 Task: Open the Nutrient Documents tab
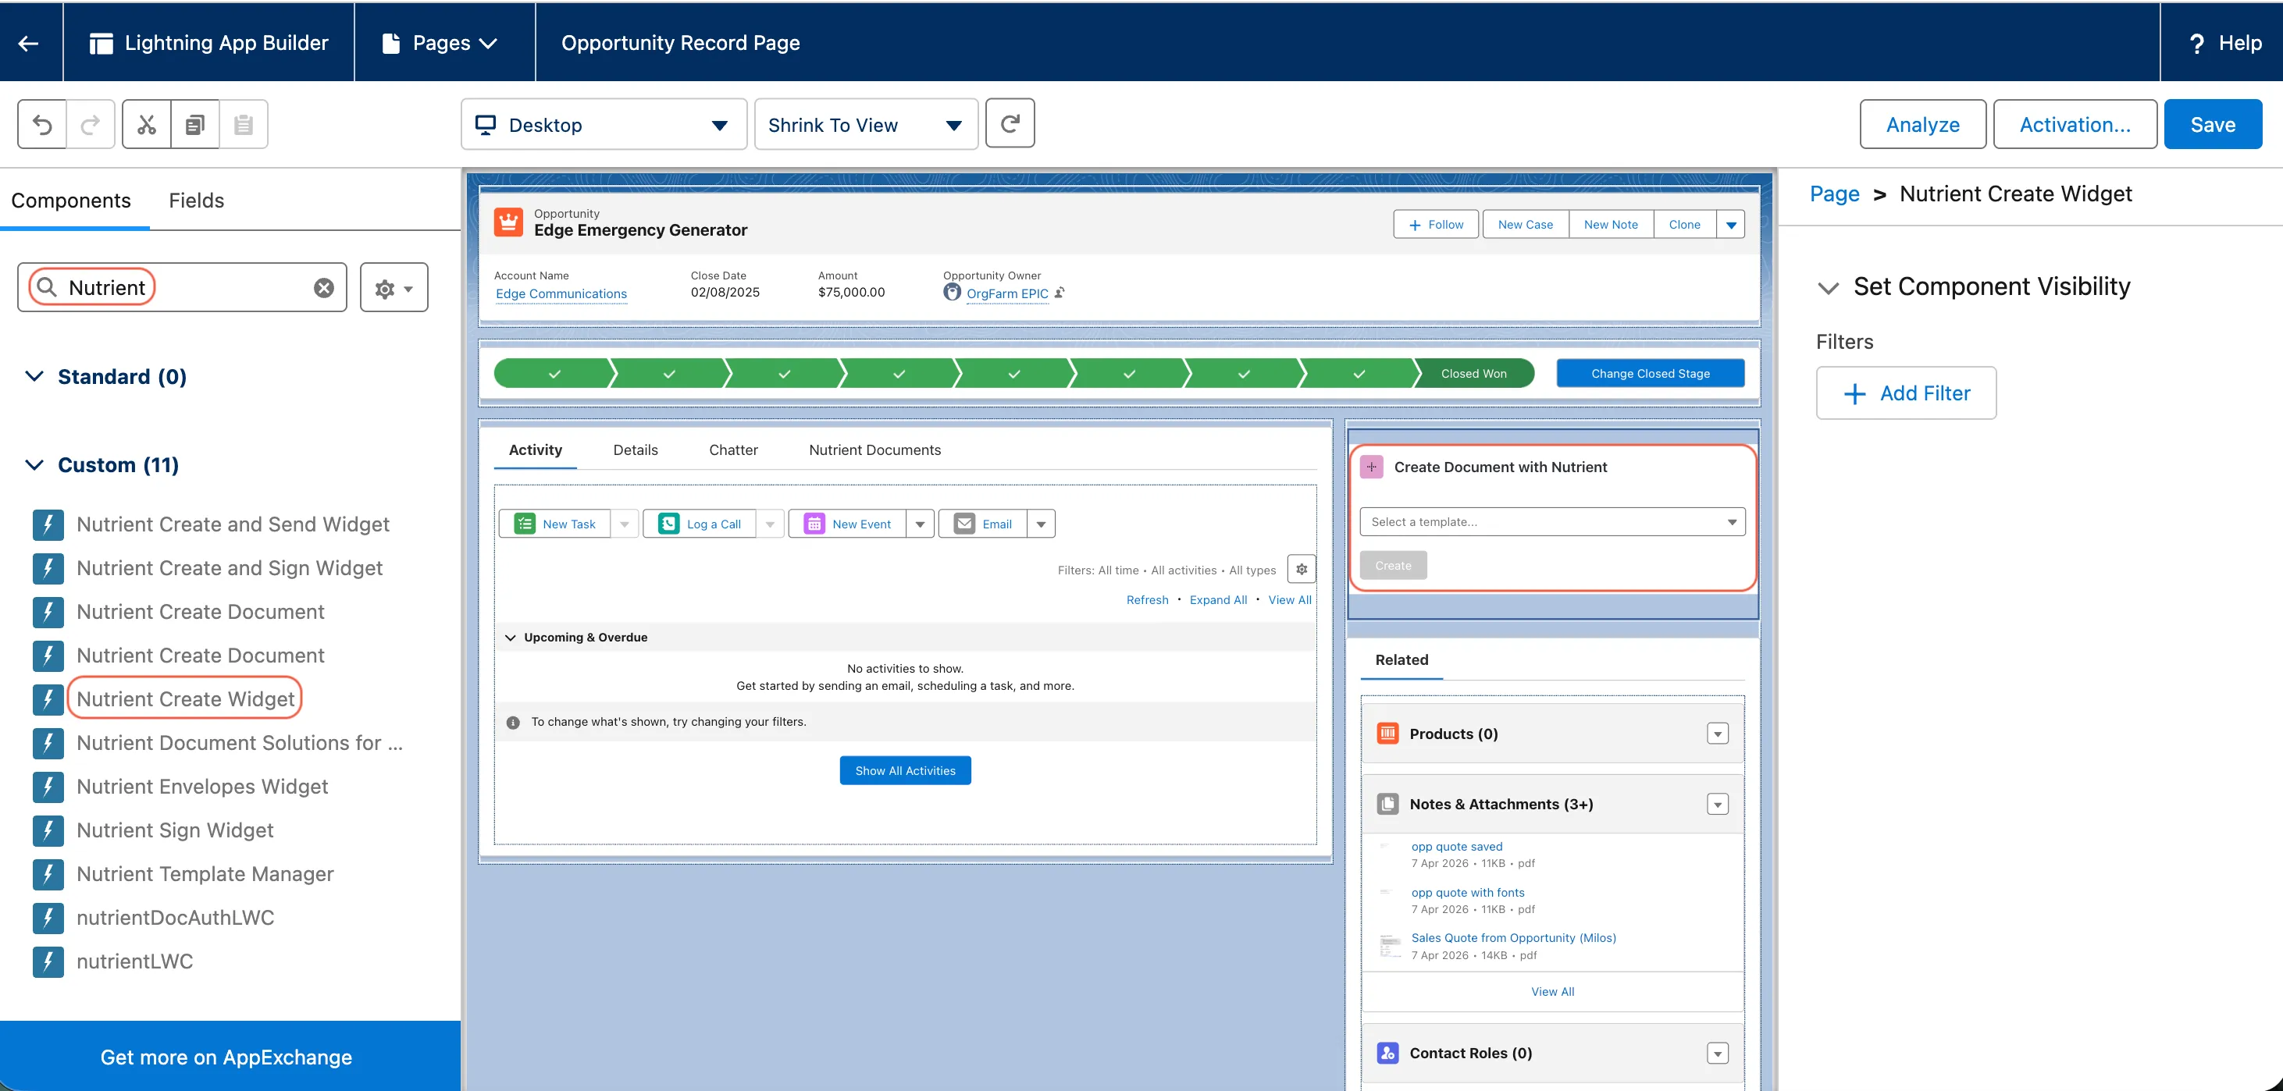[874, 450]
